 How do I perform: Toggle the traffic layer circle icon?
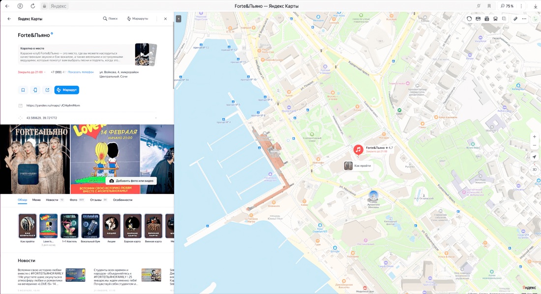(x=469, y=19)
